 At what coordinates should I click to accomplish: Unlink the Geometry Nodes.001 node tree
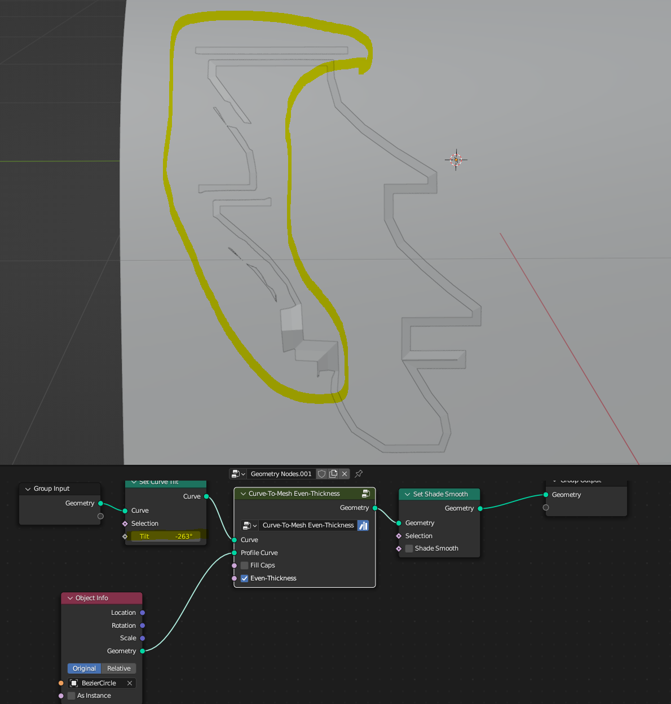point(345,474)
